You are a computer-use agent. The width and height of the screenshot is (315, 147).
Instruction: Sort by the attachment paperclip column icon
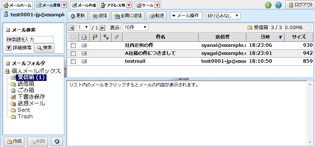(116, 37)
